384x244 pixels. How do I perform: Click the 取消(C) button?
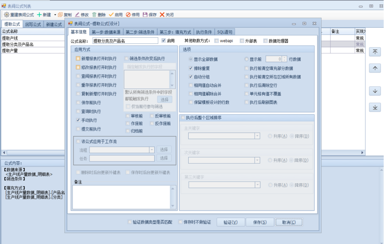289,222
